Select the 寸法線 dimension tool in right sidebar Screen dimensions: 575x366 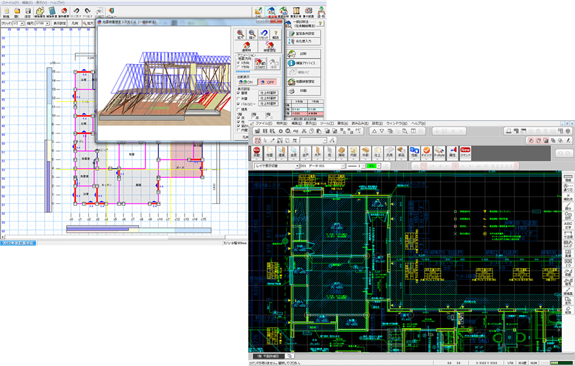point(568,235)
